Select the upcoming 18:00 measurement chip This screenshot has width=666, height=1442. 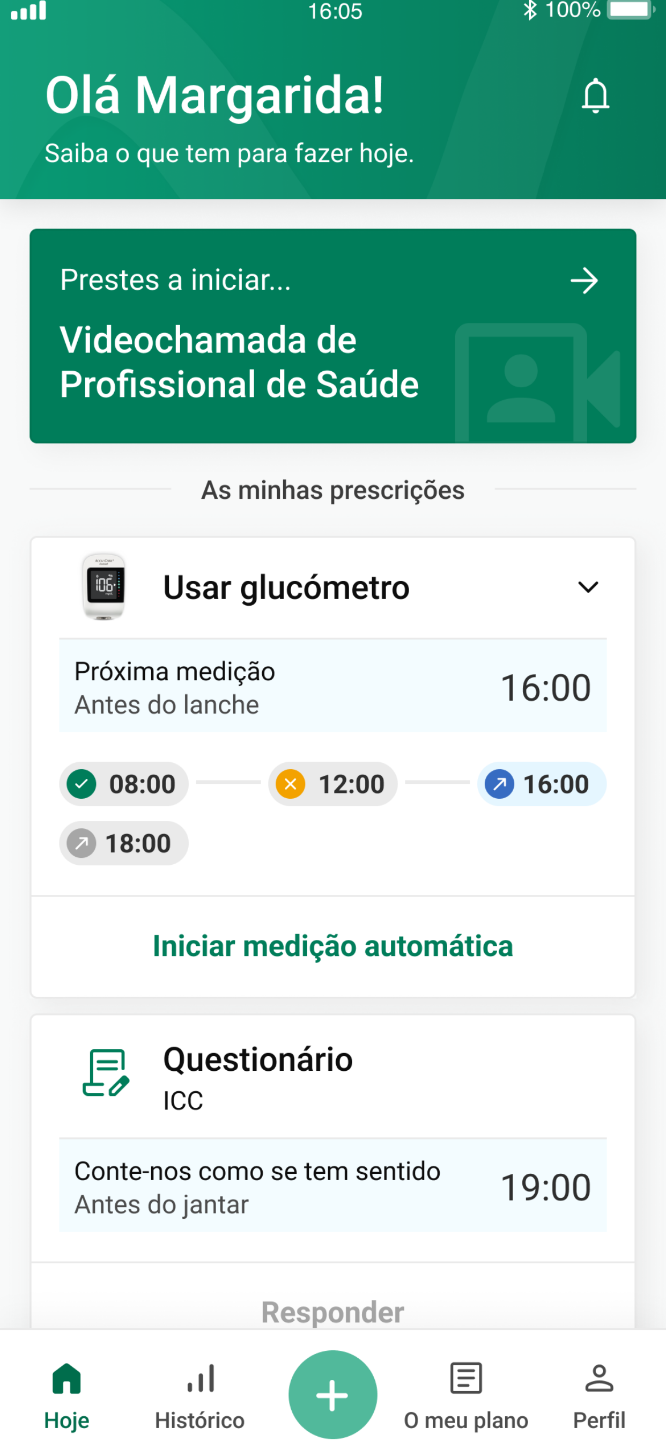coord(124,843)
